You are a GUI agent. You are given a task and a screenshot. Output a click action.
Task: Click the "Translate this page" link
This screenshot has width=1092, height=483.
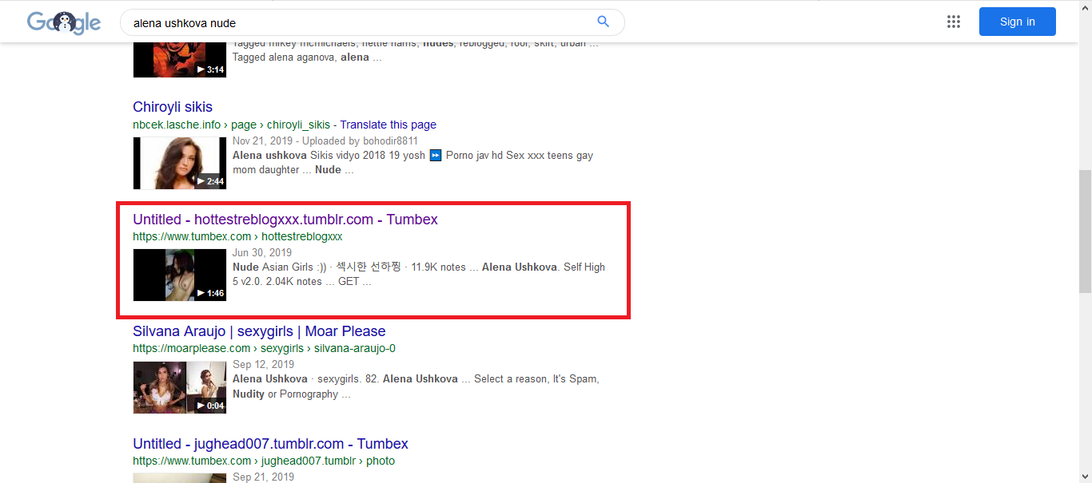(388, 125)
